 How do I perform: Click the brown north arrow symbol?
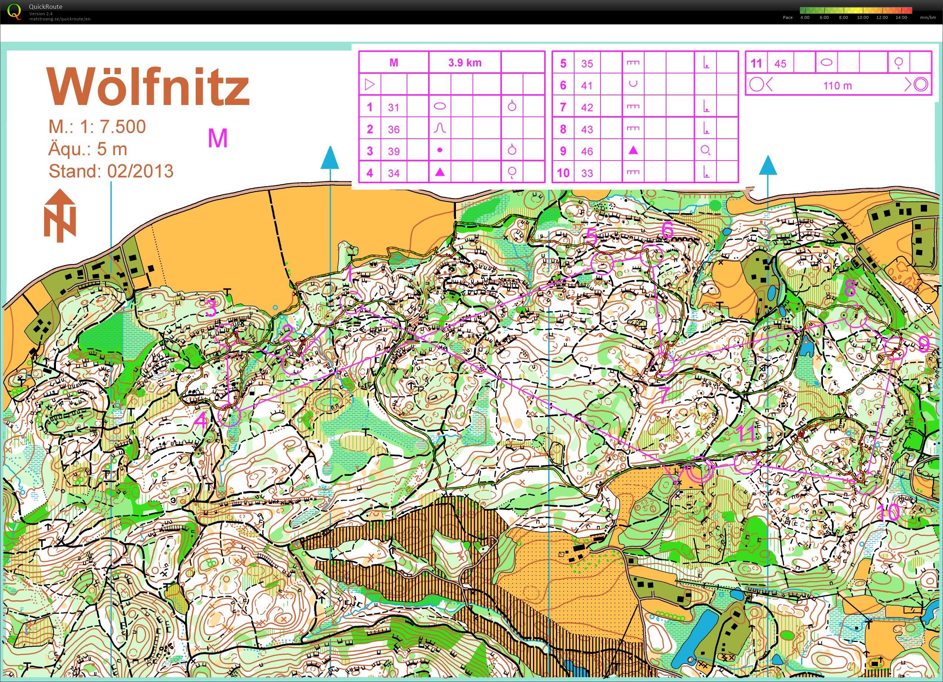point(60,215)
